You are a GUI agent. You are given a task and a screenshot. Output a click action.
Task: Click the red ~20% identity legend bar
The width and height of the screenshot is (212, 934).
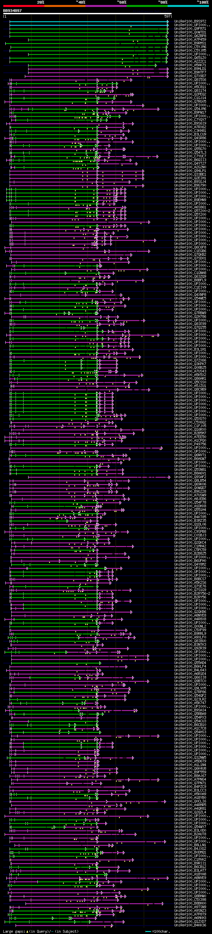point(24,6)
